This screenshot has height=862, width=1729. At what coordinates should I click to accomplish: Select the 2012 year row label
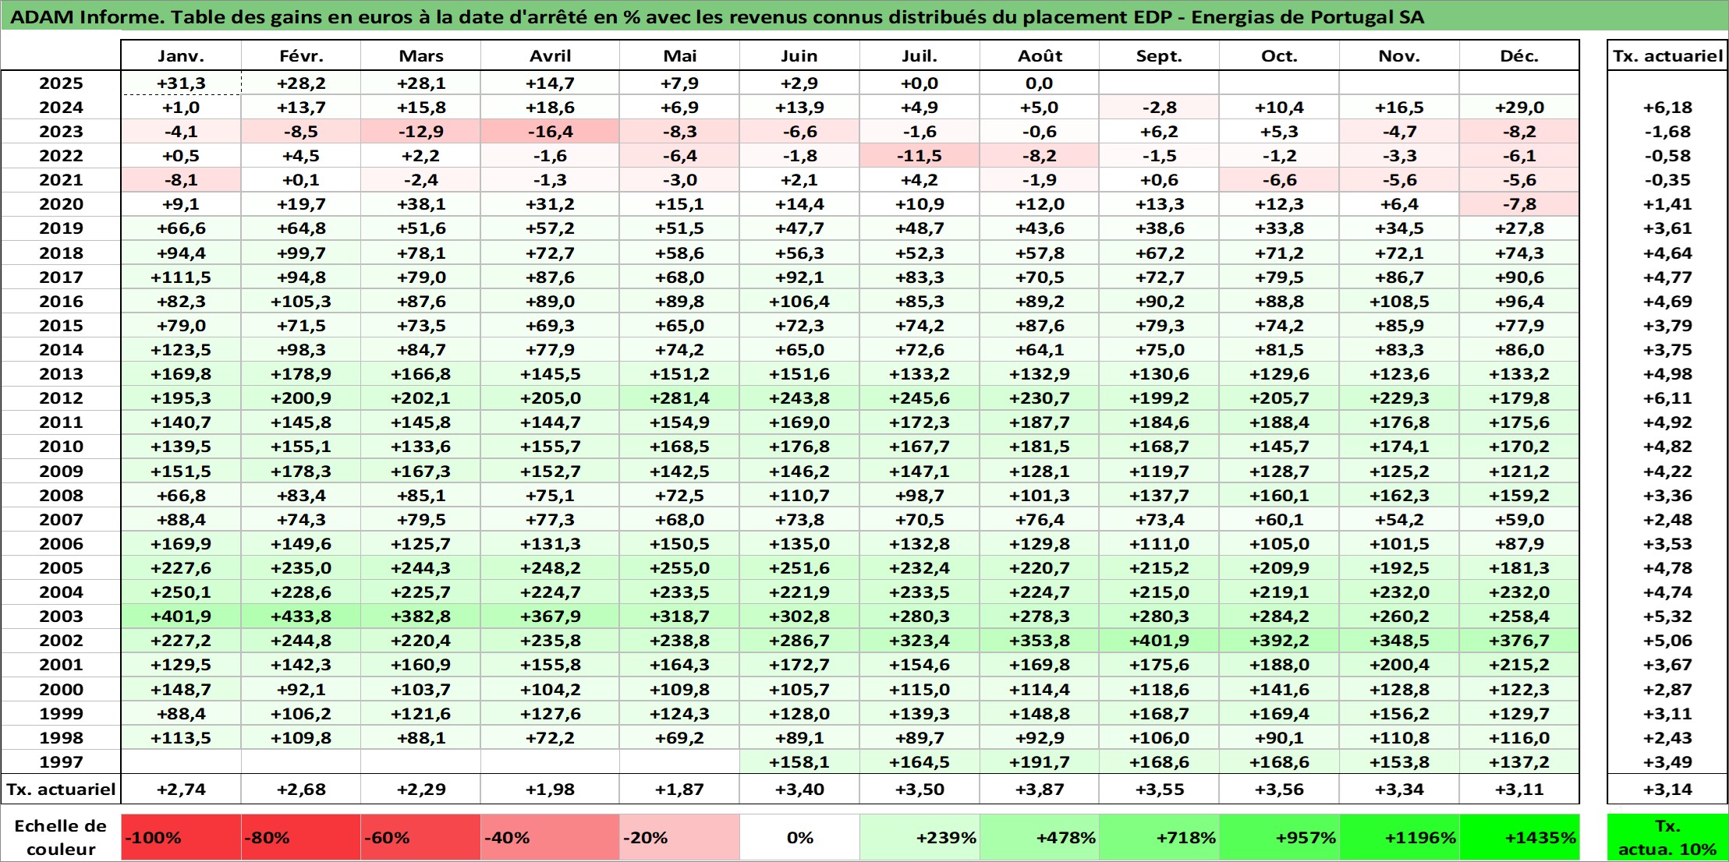pos(61,398)
